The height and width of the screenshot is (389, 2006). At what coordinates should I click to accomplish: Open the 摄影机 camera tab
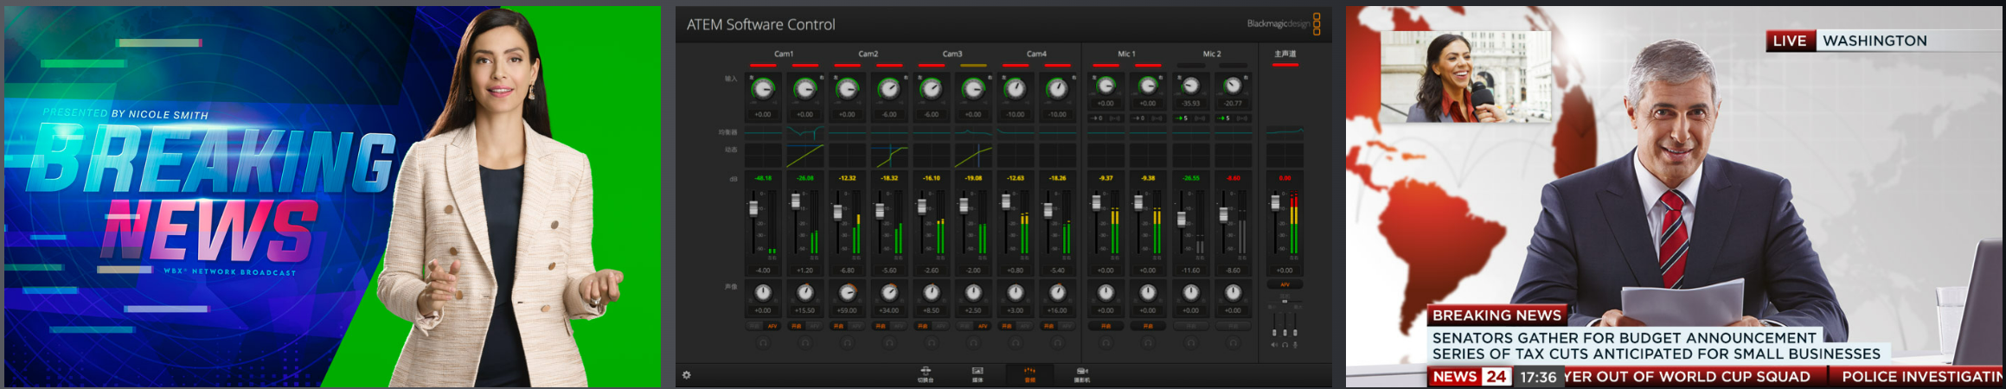coord(1081,374)
